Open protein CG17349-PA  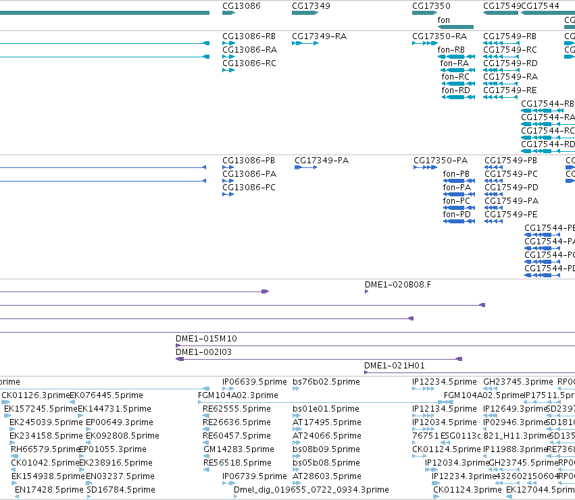click(x=322, y=161)
